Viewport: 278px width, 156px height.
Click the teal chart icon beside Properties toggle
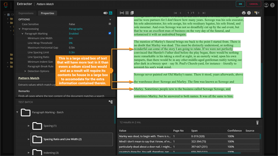click(111, 13)
